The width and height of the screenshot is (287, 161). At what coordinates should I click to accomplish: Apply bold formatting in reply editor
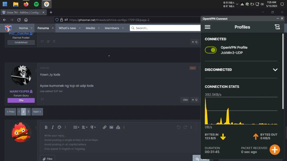click(46, 127)
